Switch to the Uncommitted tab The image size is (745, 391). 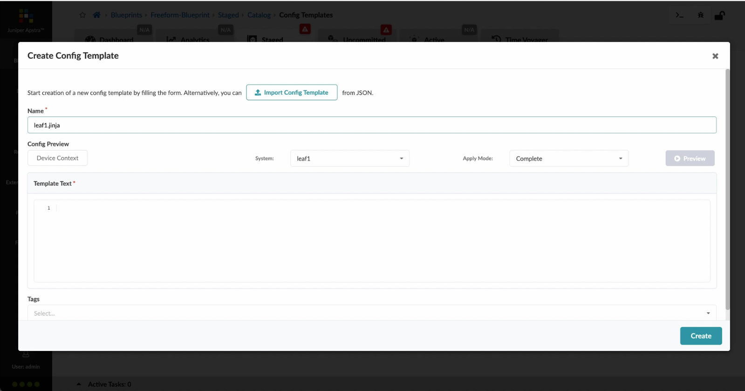coord(358,36)
